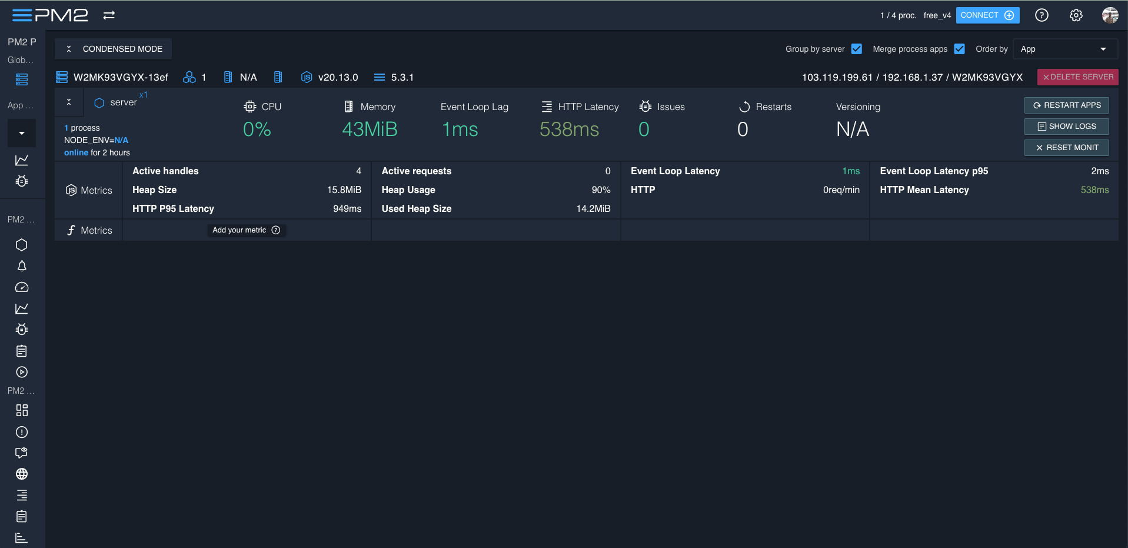
Task: Open the clipboard icon above the play circle
Action: tap(22, 351)
